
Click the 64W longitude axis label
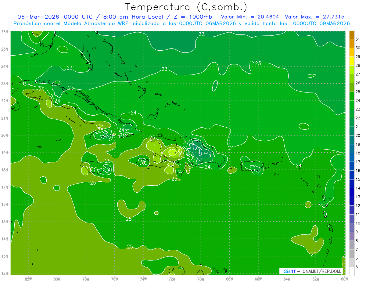click(x=287, y=279)
